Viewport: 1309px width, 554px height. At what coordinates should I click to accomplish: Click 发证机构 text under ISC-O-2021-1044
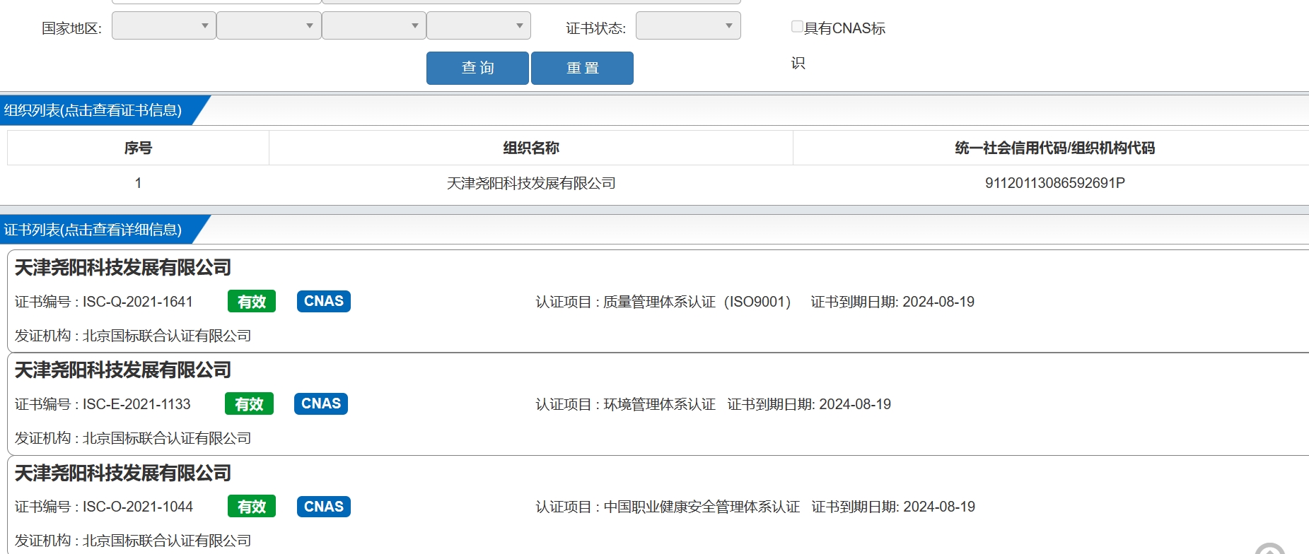coord(133,541)
